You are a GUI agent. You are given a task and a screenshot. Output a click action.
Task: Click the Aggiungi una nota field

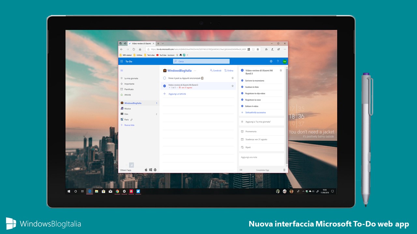coord(262,159)
